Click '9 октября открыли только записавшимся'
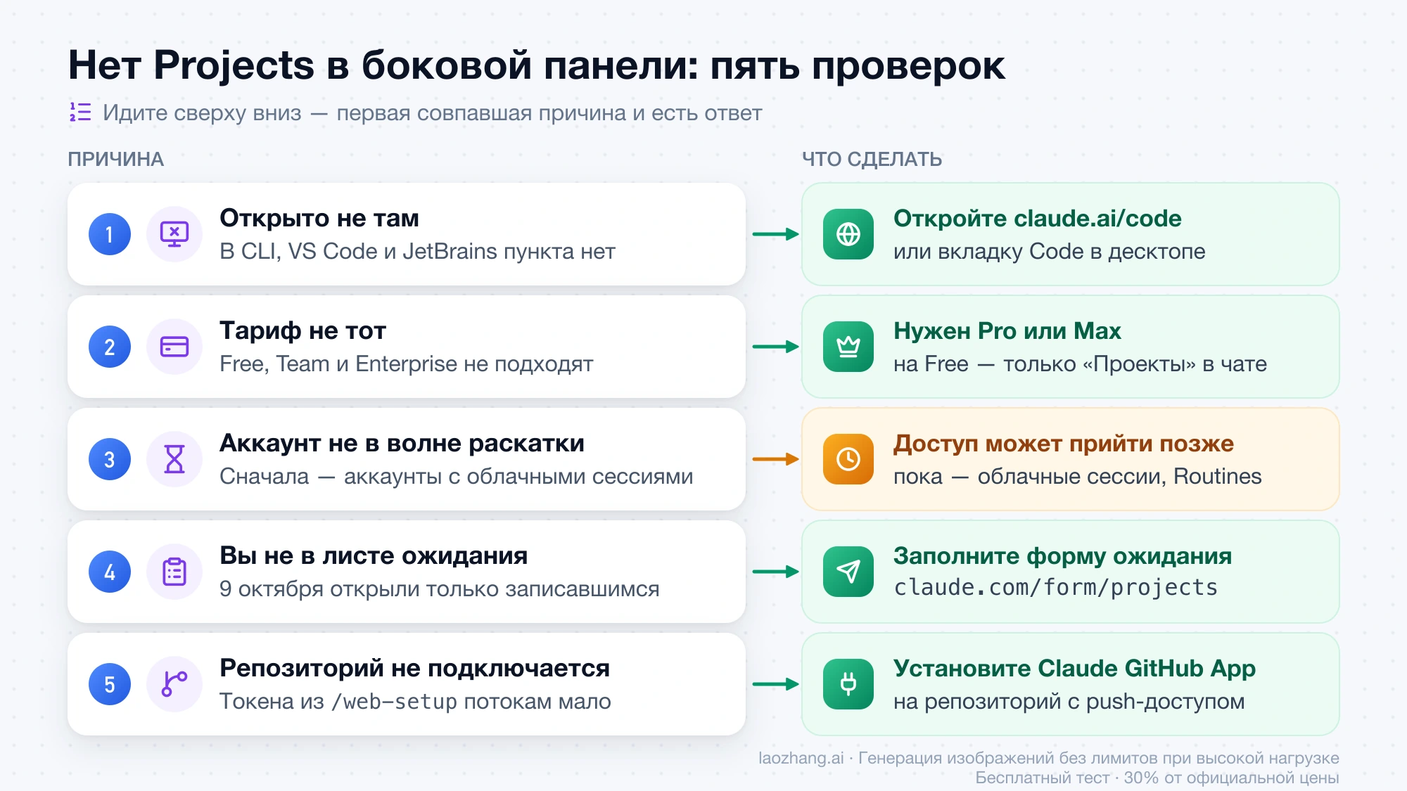The width and height of the screenshot is (1407, 791). (439, 589)
